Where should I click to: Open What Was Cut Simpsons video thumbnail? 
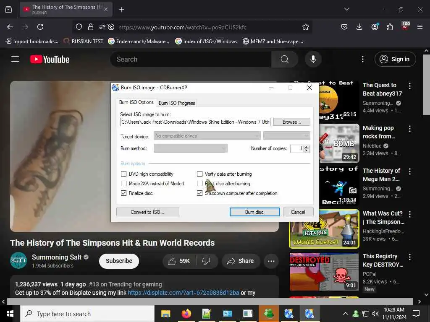point(325,229)
